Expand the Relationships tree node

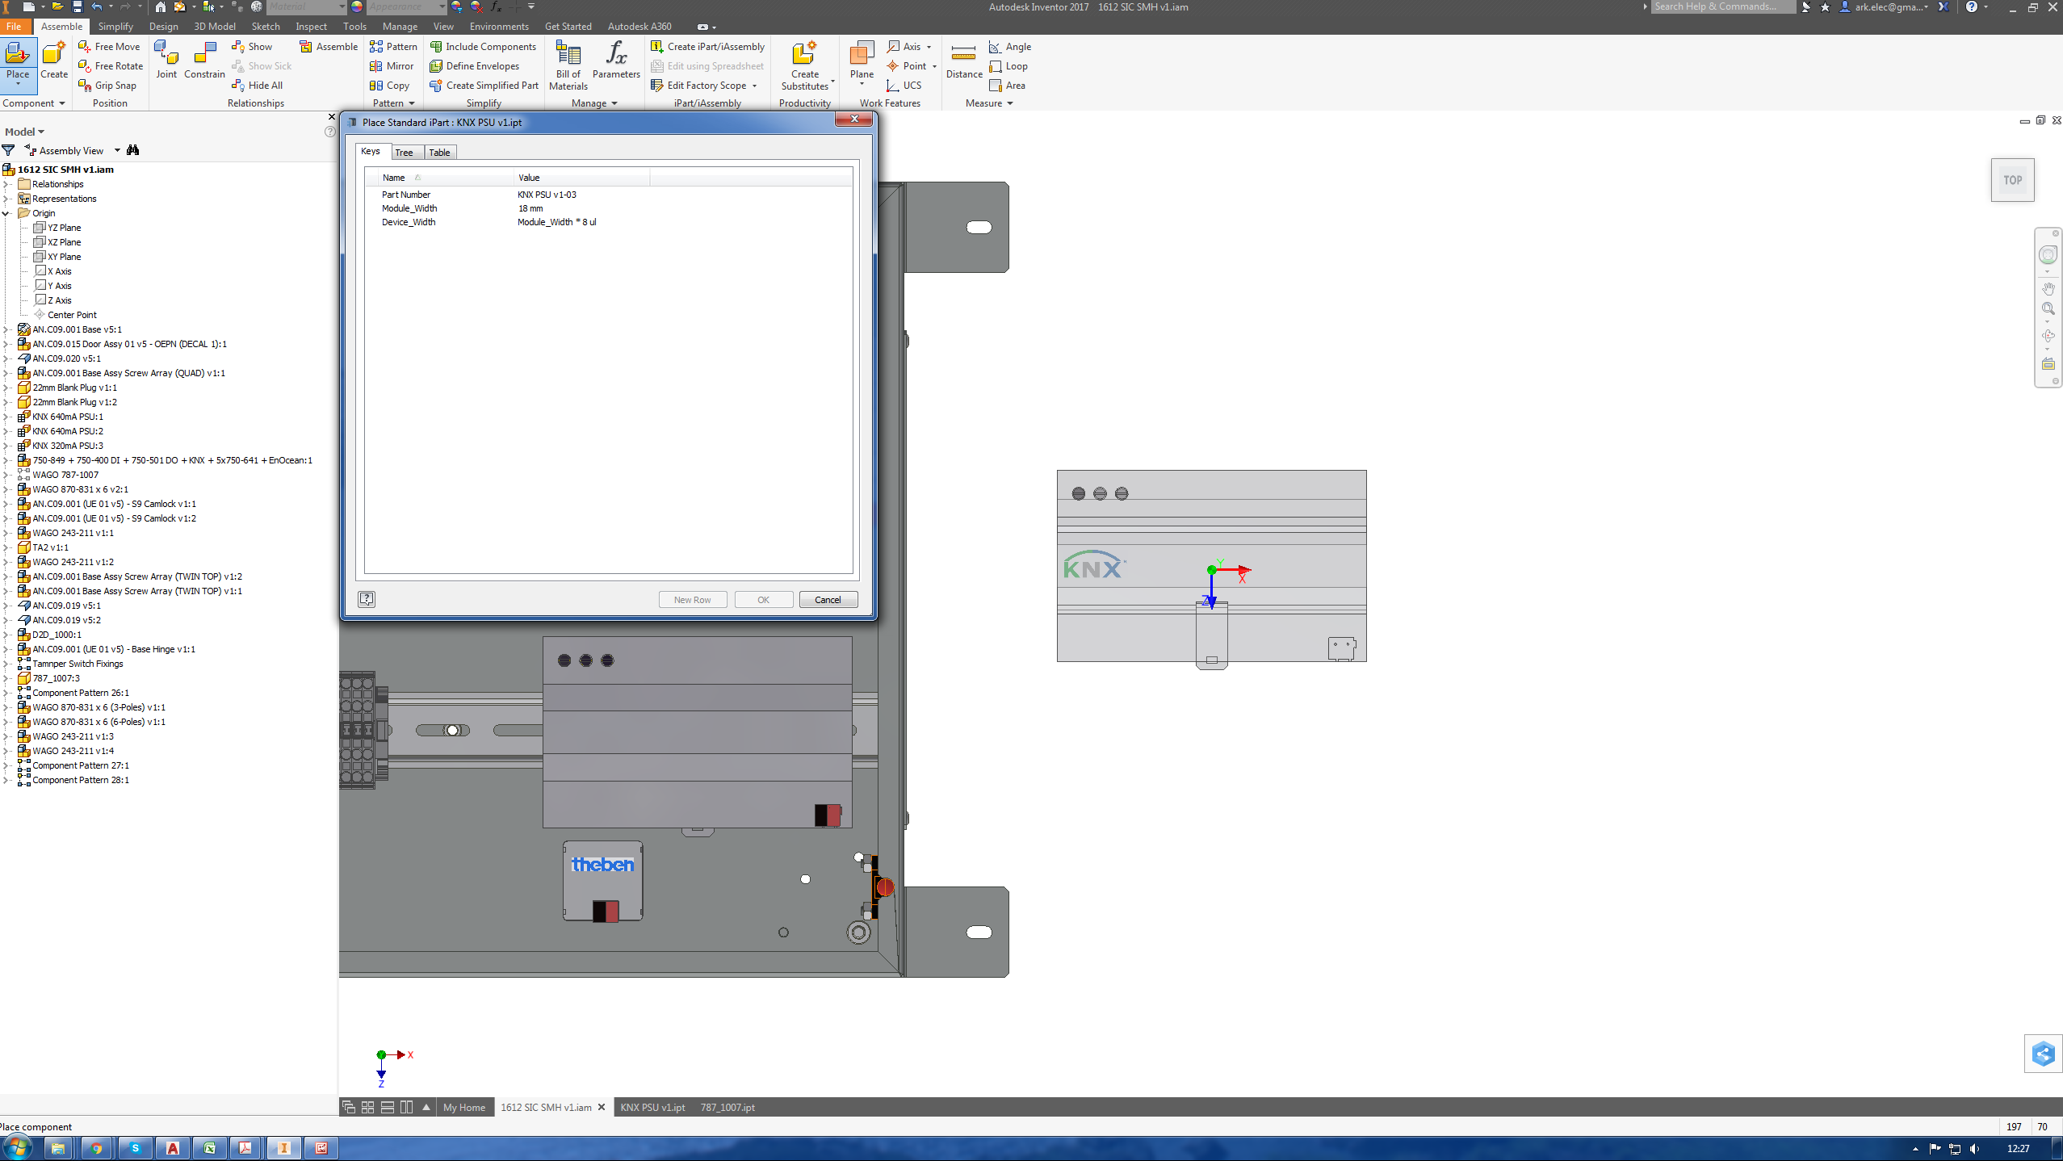point(6,183)
